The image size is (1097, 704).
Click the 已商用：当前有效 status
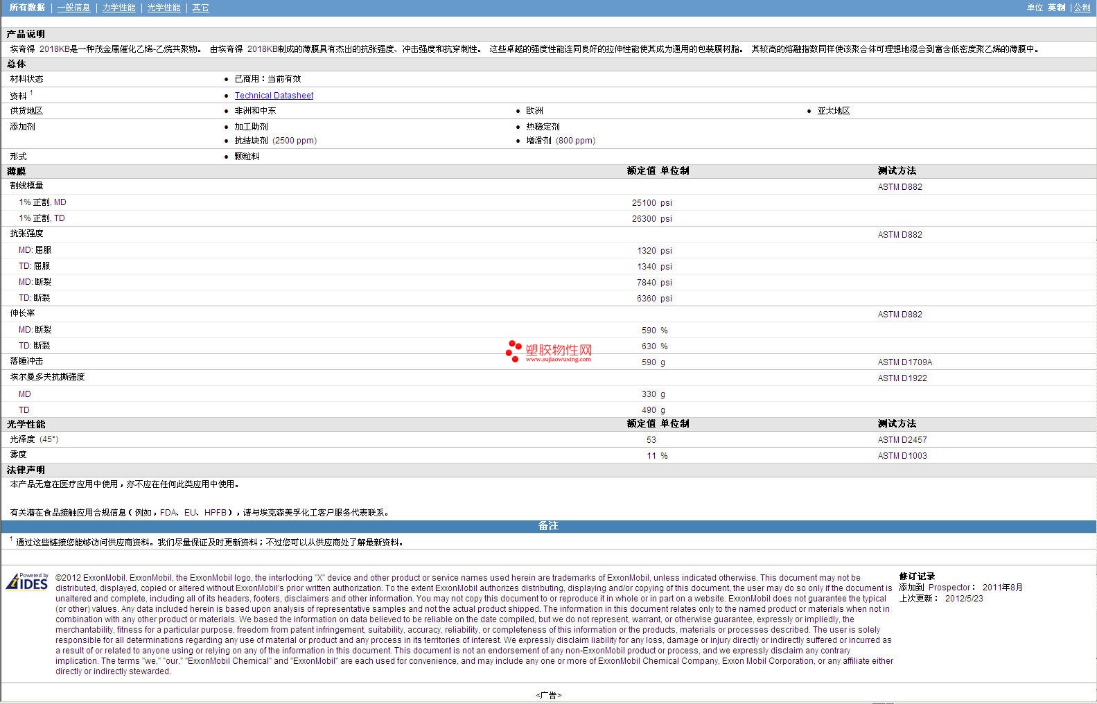(x=267, y=79)
